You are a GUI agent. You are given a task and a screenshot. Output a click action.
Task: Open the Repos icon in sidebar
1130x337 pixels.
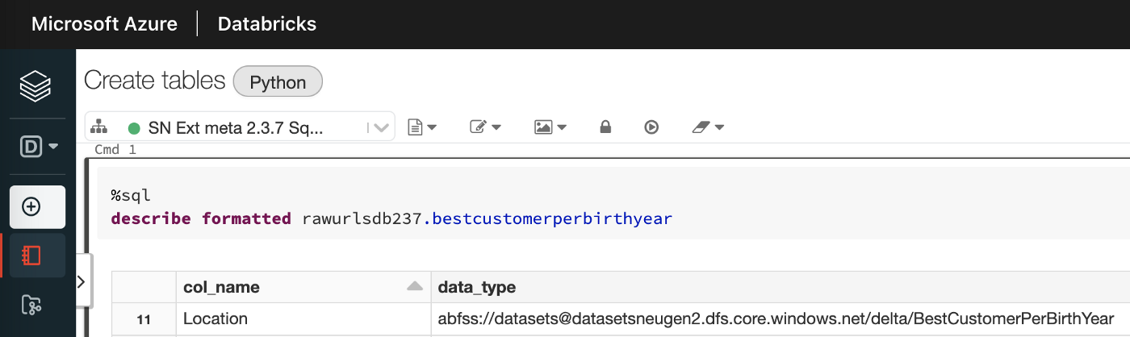pos(31,304)
